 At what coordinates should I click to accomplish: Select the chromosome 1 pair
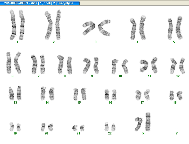click(x=17, y=25)
